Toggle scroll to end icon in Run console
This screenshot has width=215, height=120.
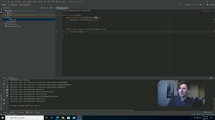click(x=7, y=90)
